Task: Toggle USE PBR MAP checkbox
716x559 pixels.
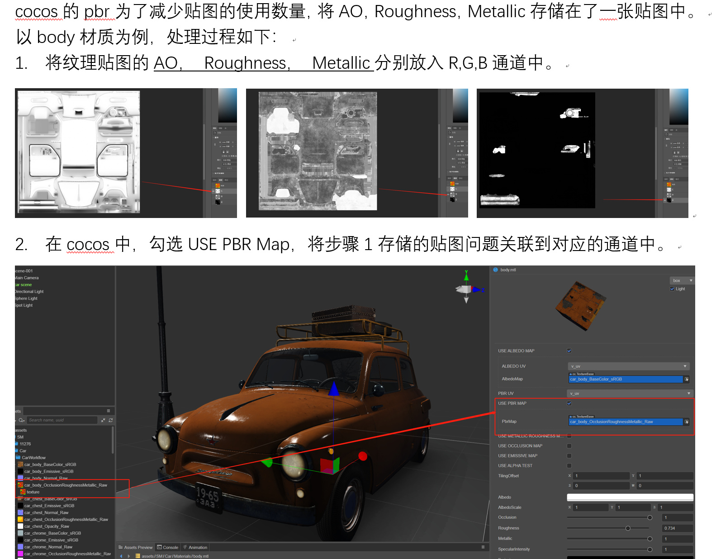Action: pos(569,403)
